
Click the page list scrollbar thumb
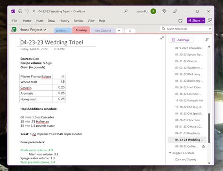209,128
